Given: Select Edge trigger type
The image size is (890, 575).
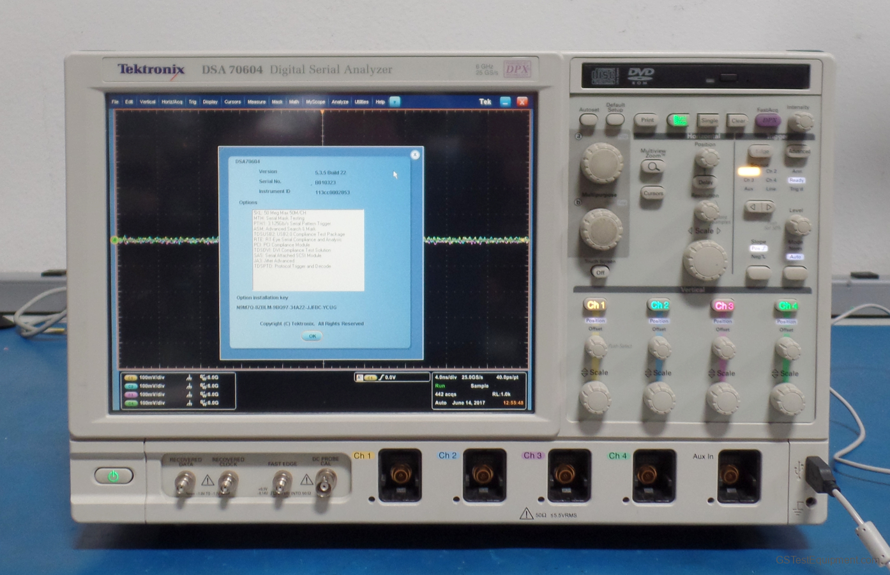Looking at the screenshot, I should 760,152.
